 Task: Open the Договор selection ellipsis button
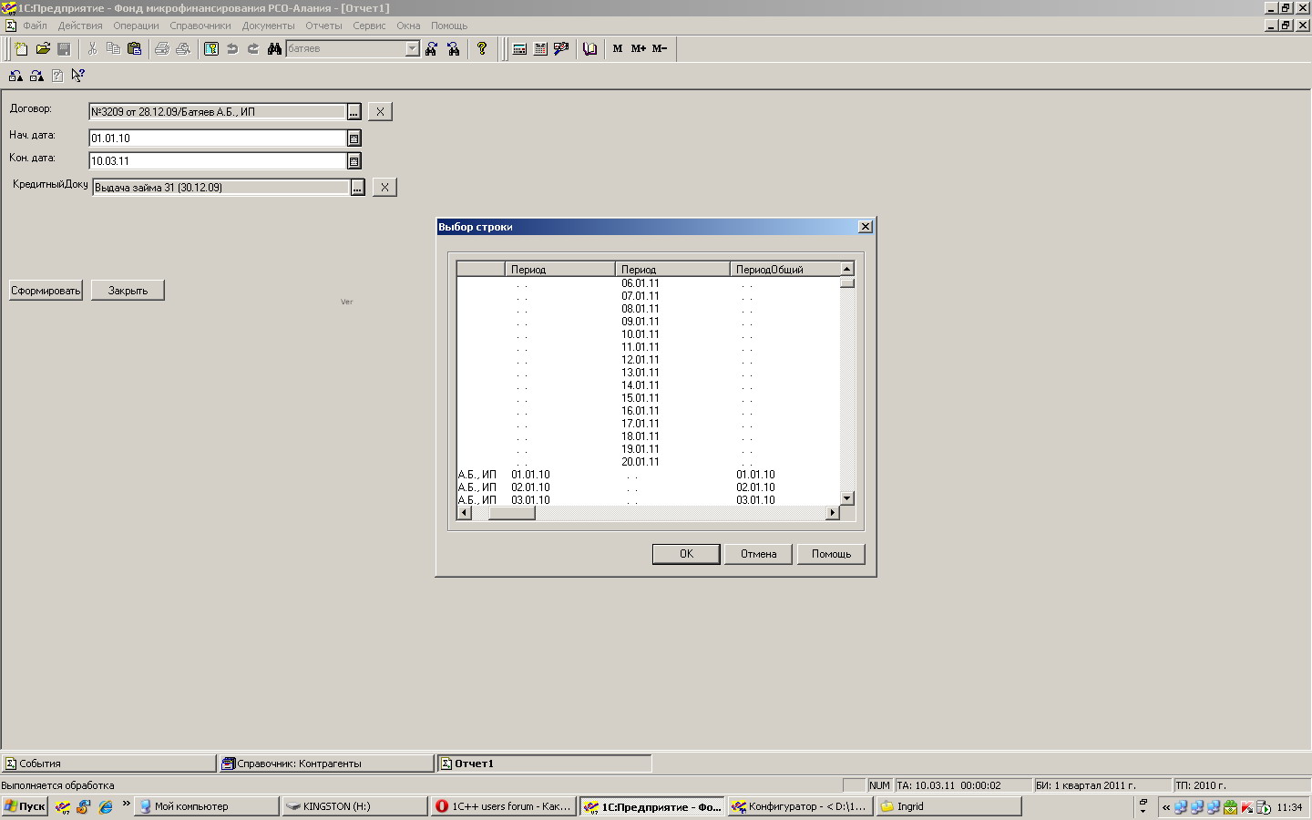[354, 112]
